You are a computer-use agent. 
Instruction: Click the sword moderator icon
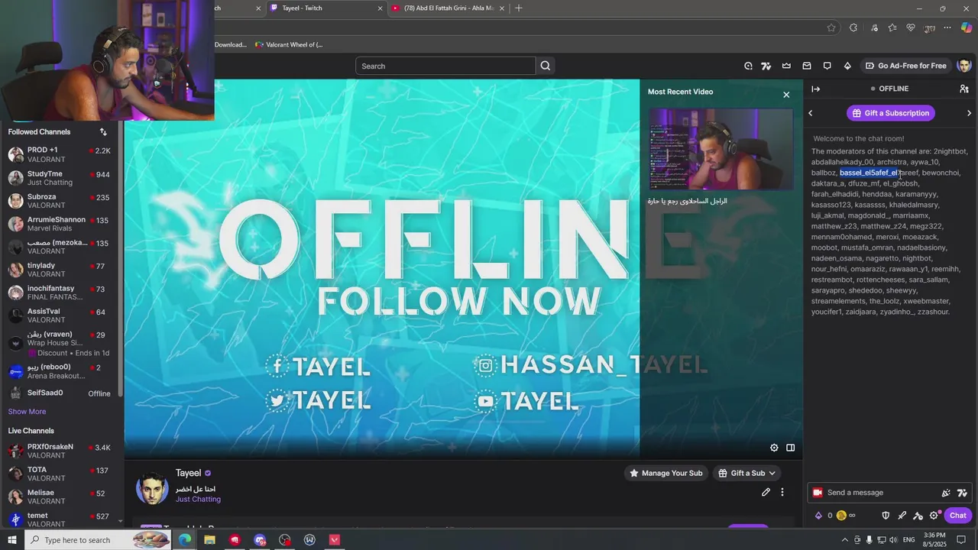[x=902, y=516]
